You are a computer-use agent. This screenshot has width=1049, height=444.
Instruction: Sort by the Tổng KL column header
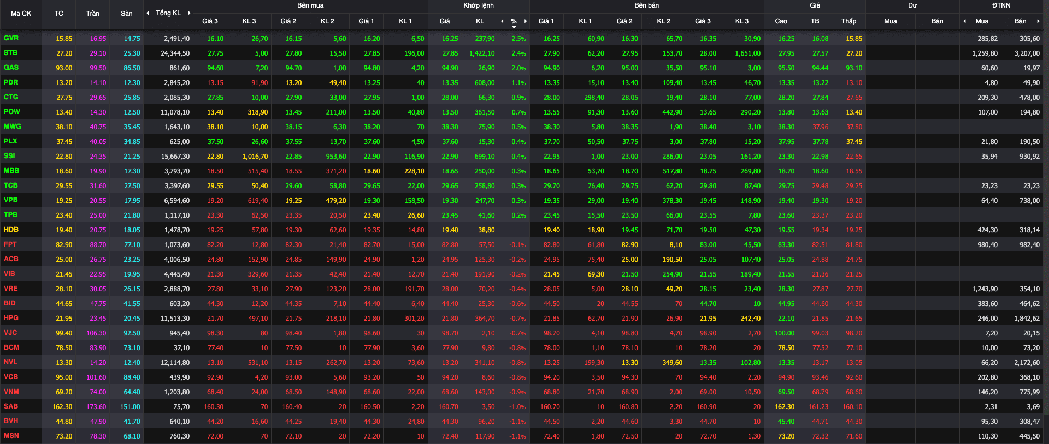(168, 13)
